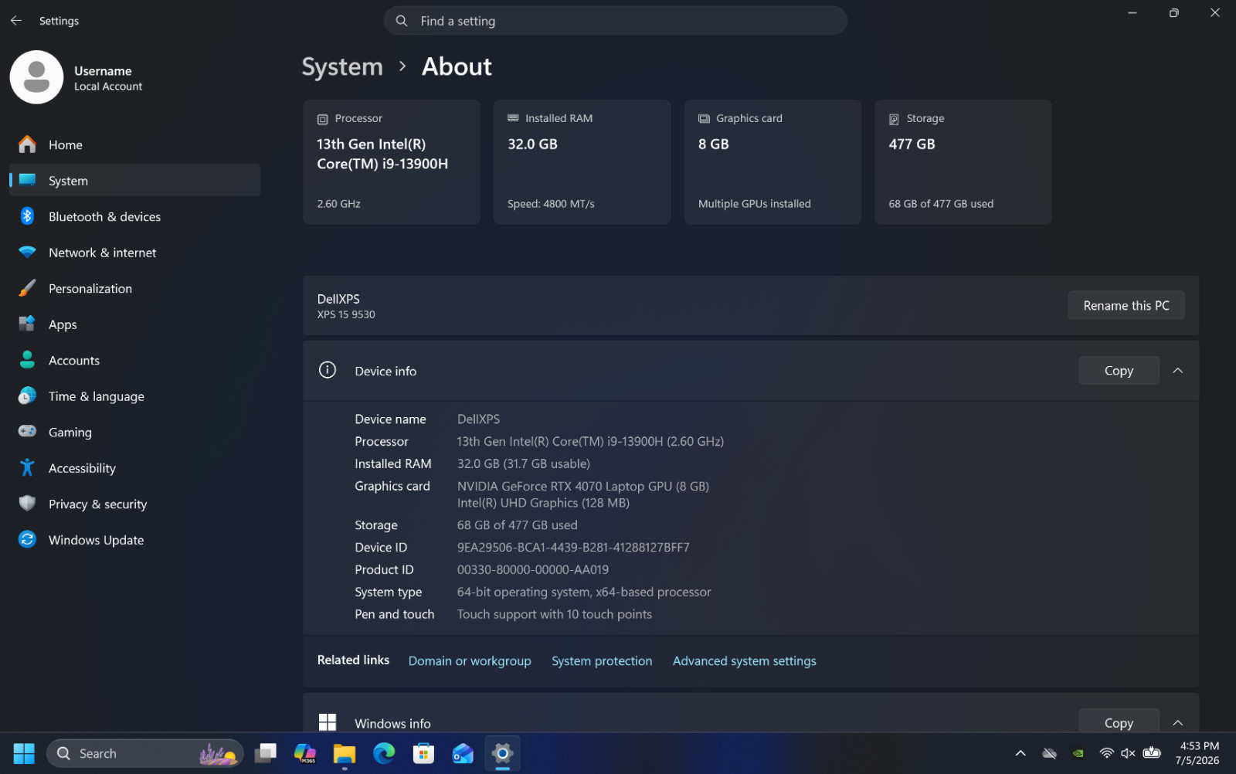Screen dimensions: 1236x774
Task: Open Apps settings
Action: (x=135, y=324)
